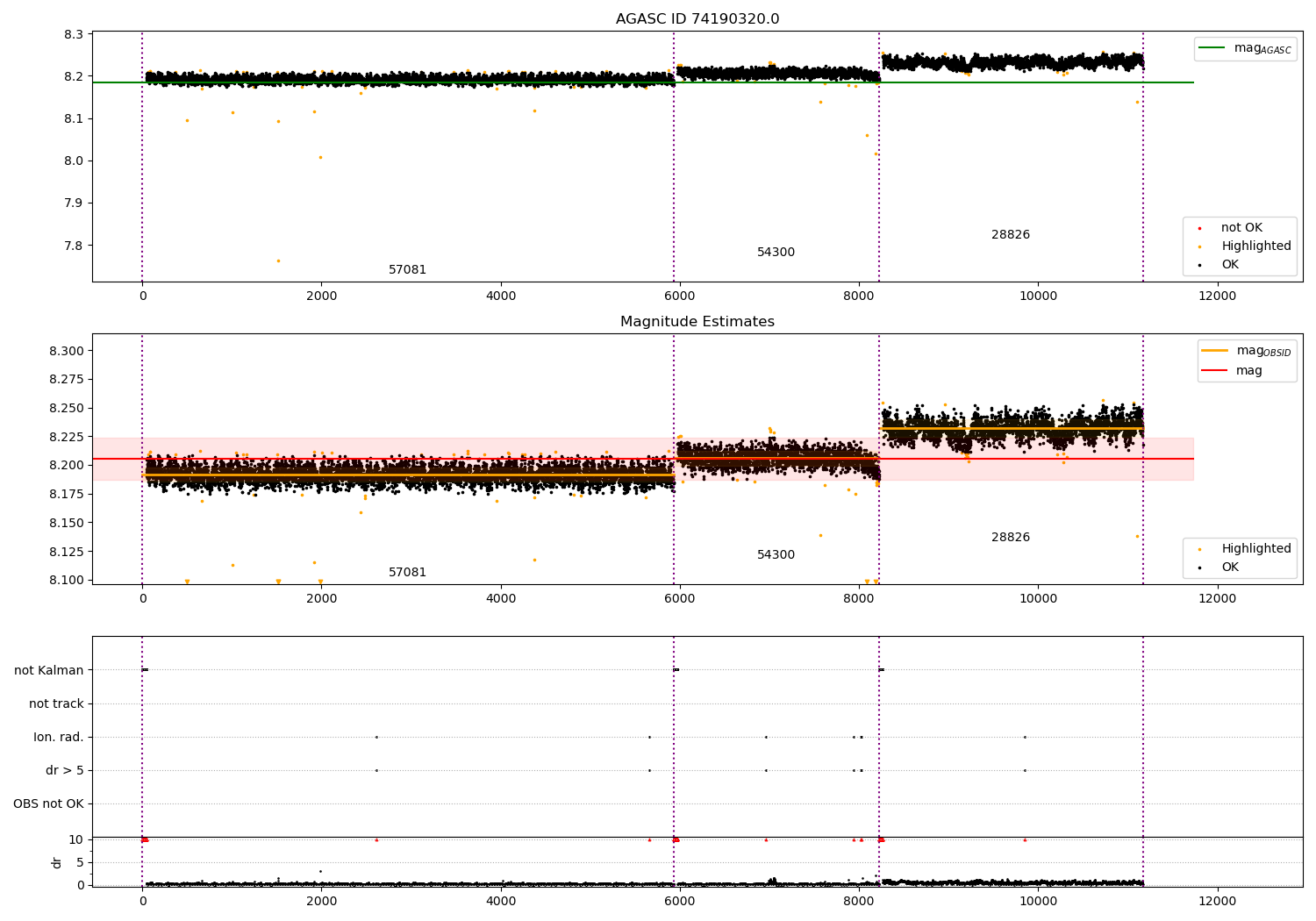Screen dimensions: 1316x921
Task: Click the 8.100 y-axis tick label
Action: pyautogui.click(x=68, y=580)
